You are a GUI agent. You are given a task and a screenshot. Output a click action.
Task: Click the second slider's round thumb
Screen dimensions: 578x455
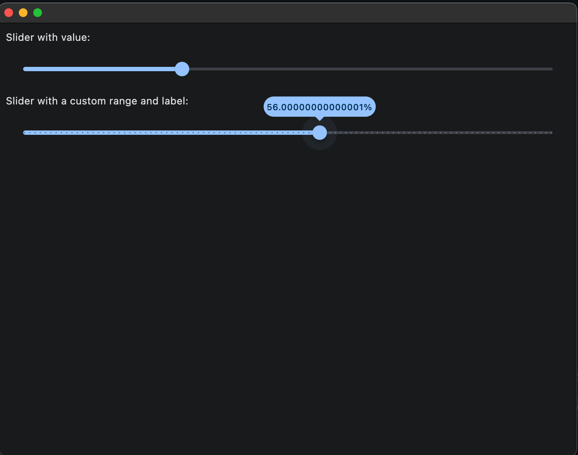click(320, 133)
